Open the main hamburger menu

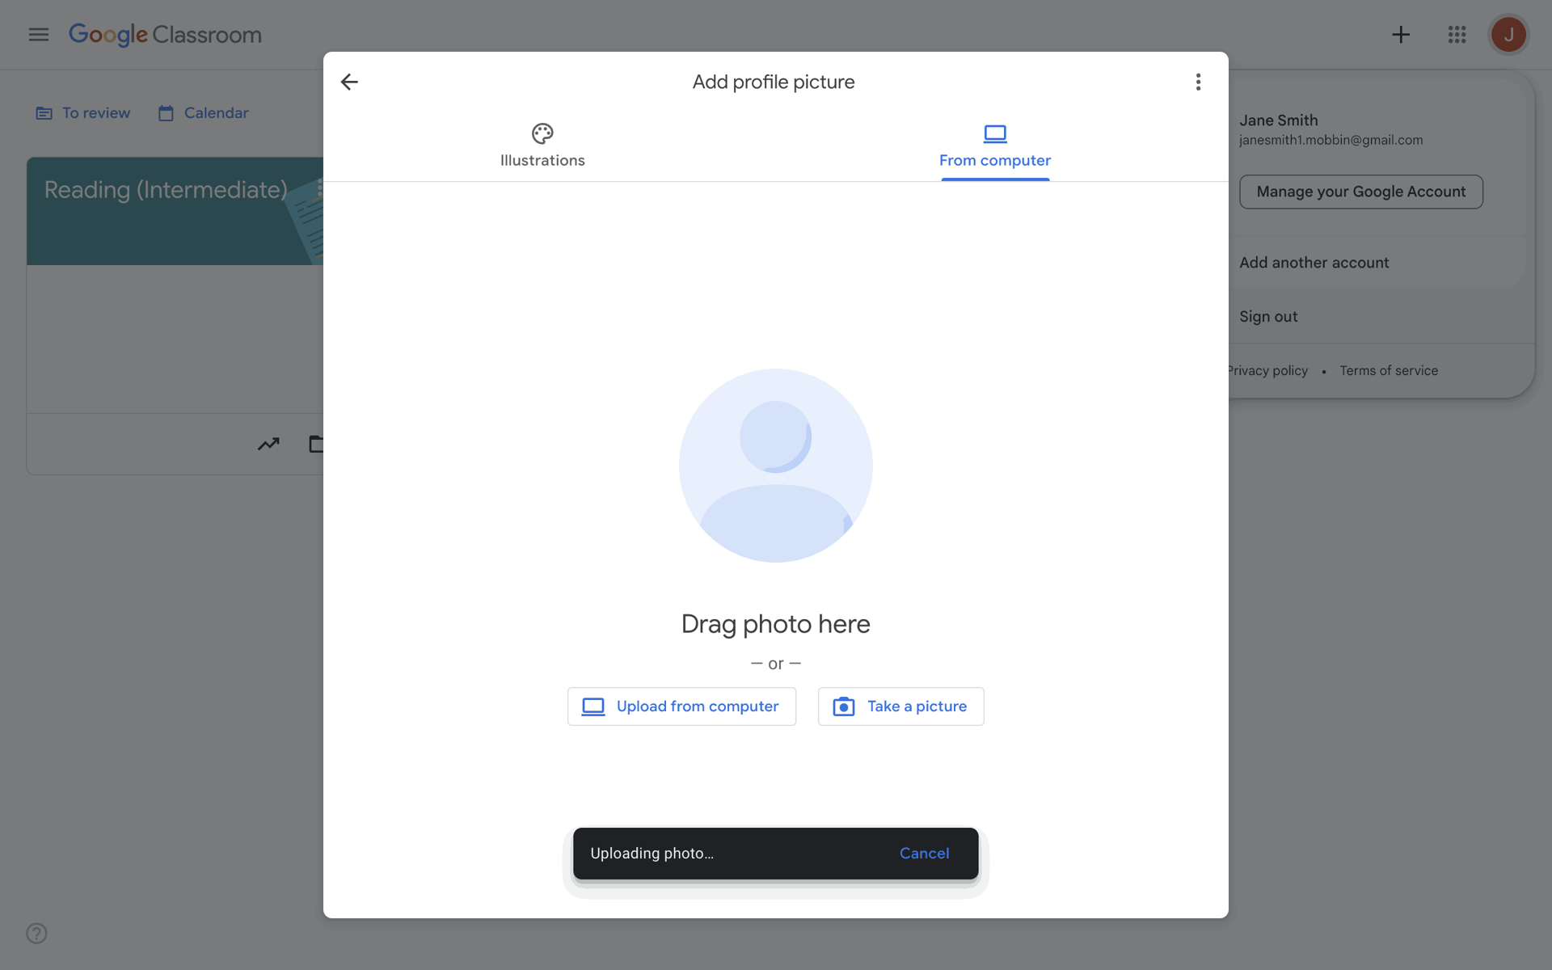tap(39, 35)
